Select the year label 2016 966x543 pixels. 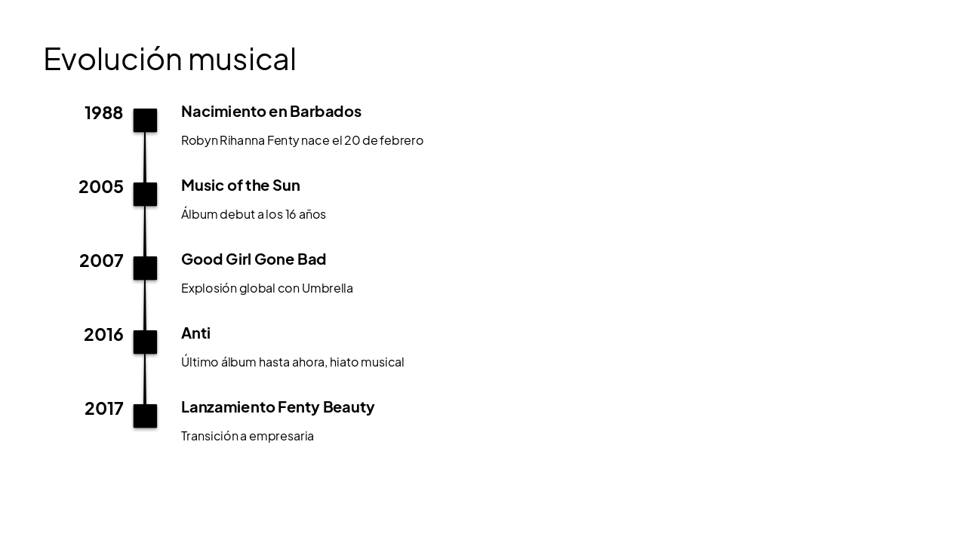click(103, 335)
